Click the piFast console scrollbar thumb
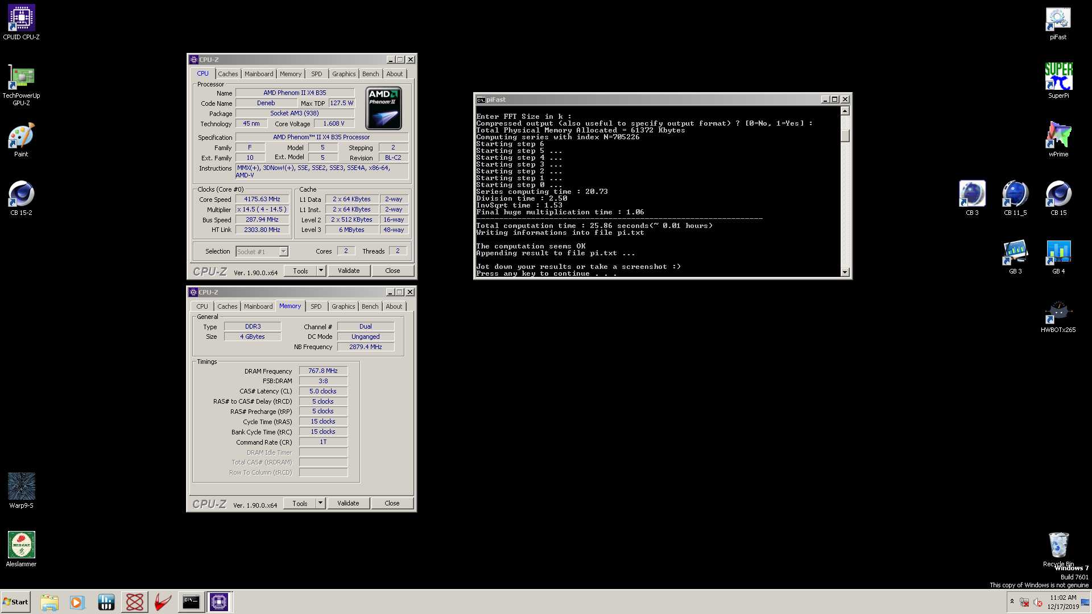This screenshot has width=1092, height=614. pos(845,135)
